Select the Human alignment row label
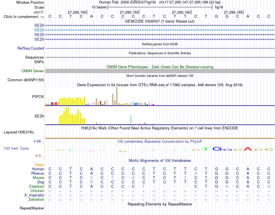The width and height of the screenshot is (275, 215). pos(38,169)
